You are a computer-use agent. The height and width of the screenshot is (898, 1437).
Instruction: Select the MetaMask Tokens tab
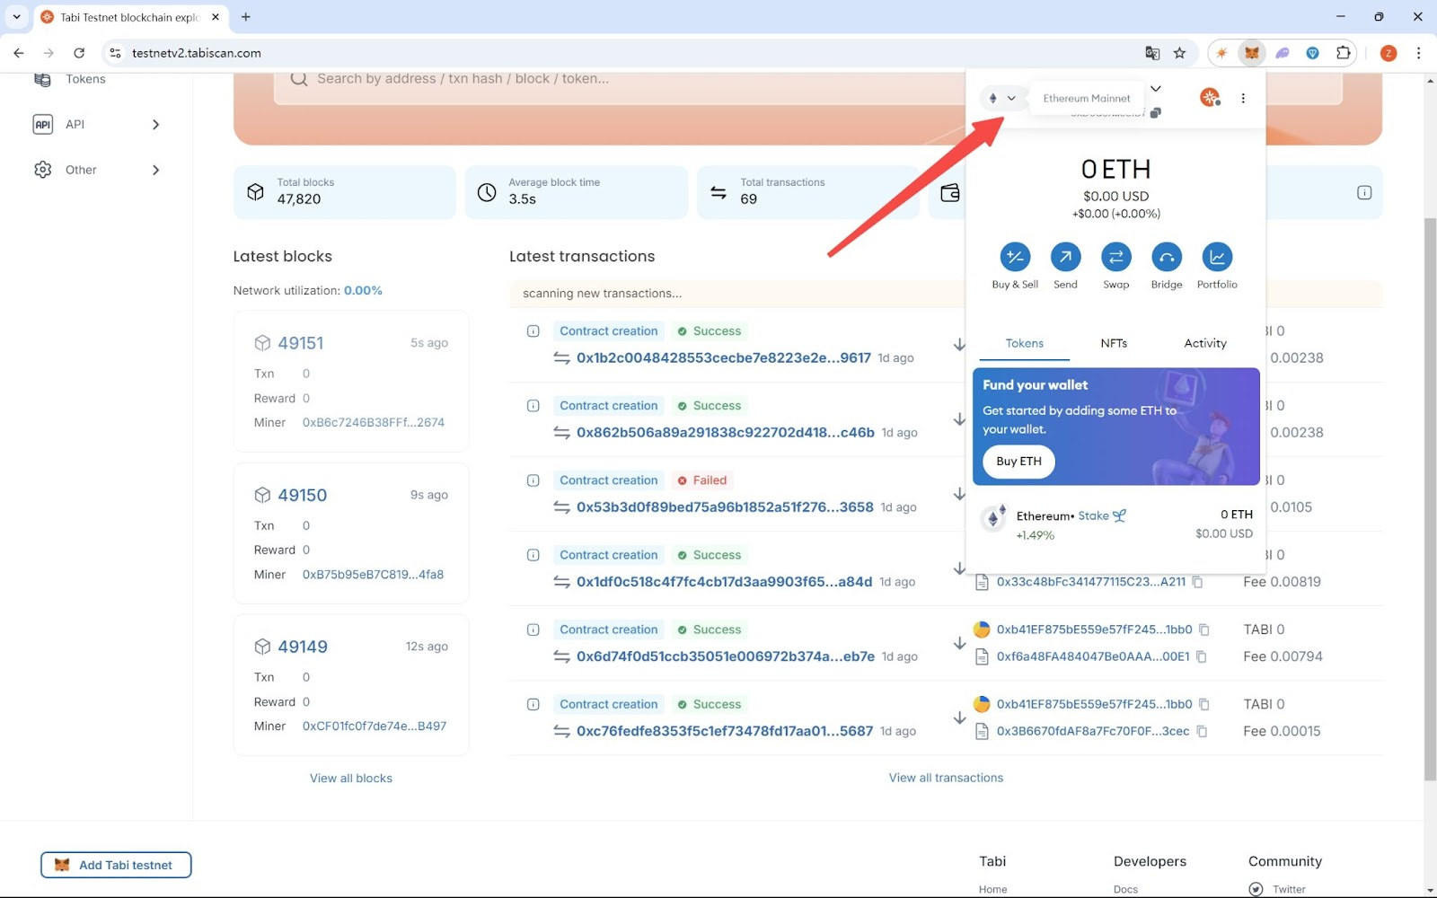pos(1025,343)
